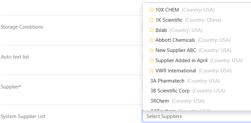This screenshot has width=251, height=123.
Task: Pick 3RChem from the supplier dropdown
Action: [x=197, y=101]
